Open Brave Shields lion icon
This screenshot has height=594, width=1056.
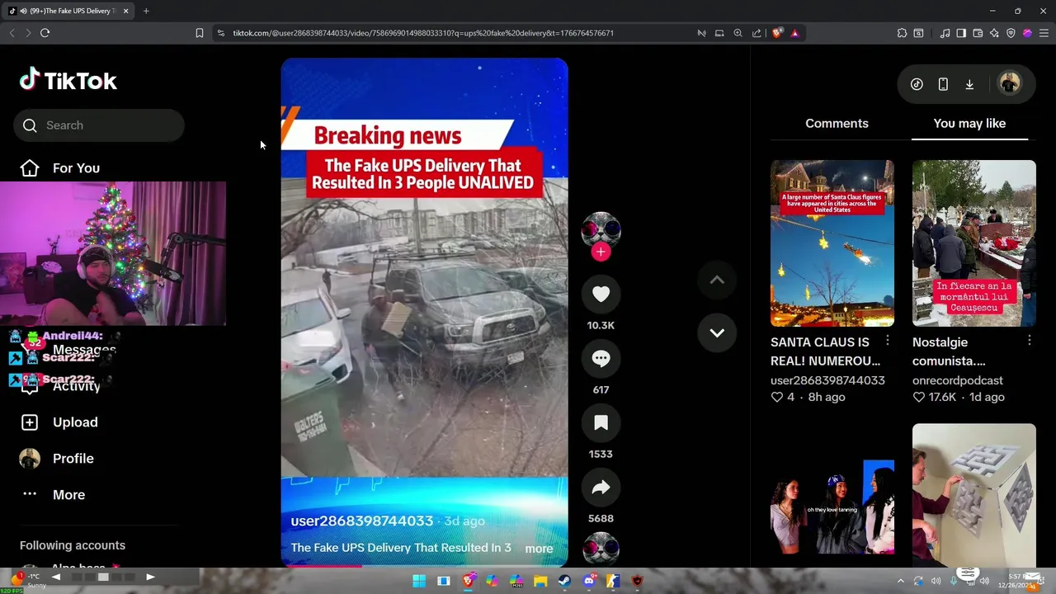point(777,33)
